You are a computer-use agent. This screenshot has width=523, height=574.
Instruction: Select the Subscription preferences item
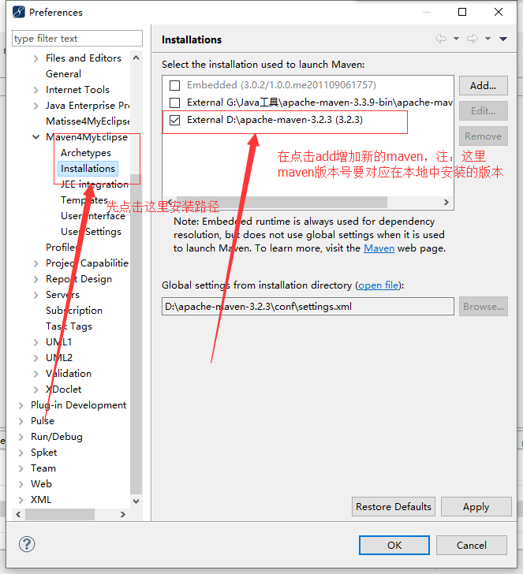coord(74,311)
